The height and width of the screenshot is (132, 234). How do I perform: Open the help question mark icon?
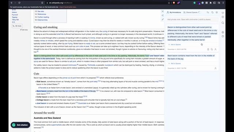[223, 36]
